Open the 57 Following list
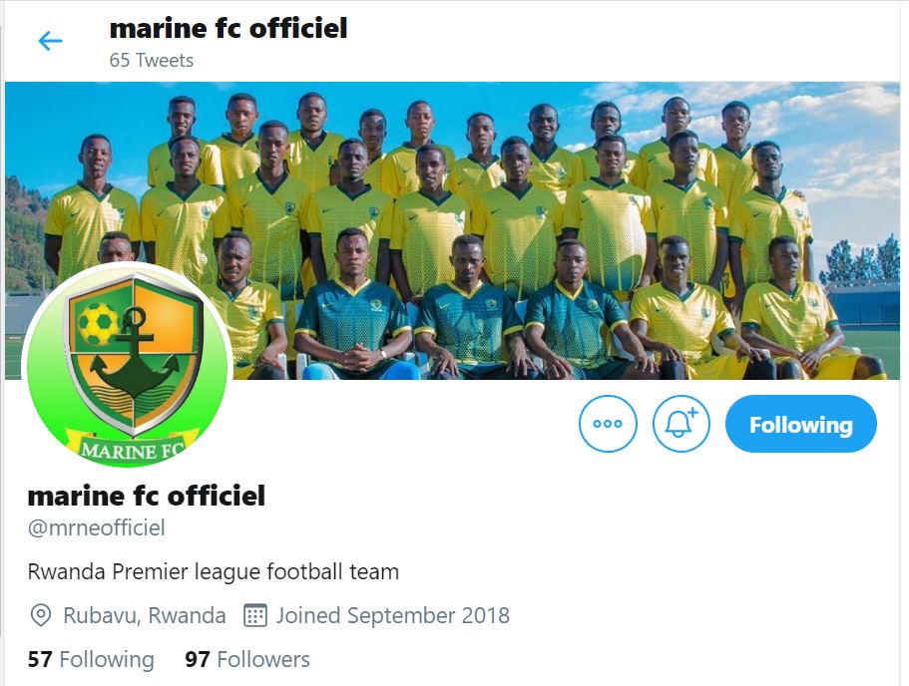 coord(91,659)
